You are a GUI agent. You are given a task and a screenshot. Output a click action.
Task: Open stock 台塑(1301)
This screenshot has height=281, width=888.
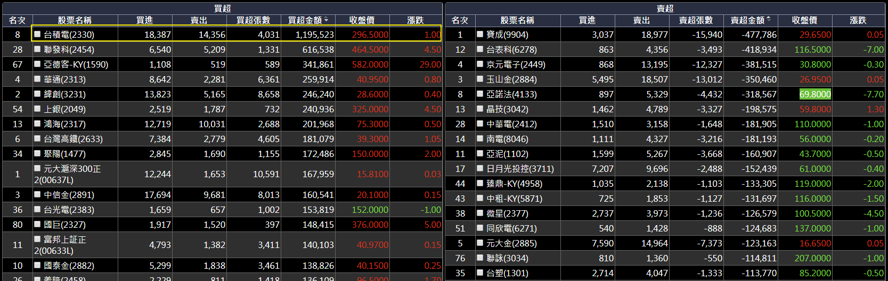pyautogui.click(x=507, y=273)
